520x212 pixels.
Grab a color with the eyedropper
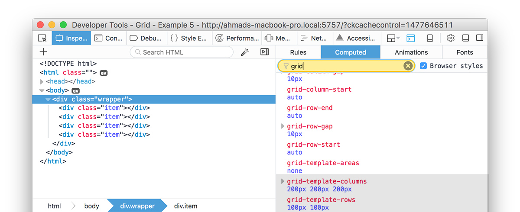click(x=245, y=52)
